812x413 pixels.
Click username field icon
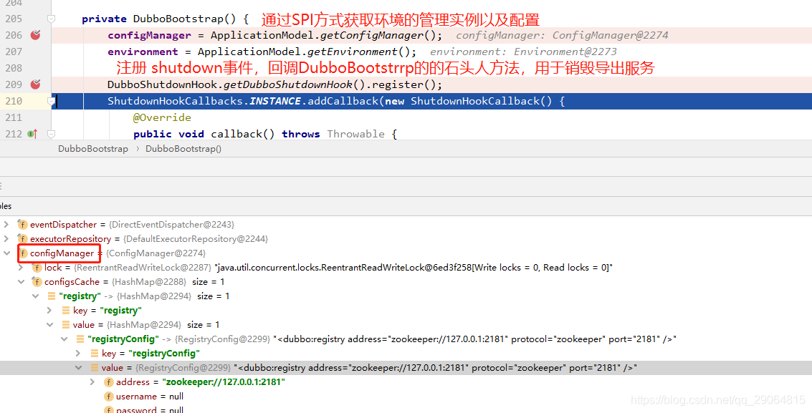tap(109, 397)
